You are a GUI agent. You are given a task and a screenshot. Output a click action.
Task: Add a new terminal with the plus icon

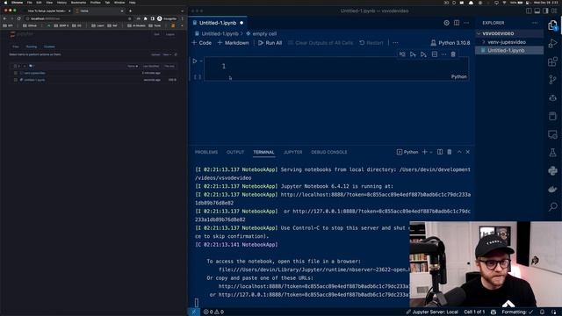[425, 152]
